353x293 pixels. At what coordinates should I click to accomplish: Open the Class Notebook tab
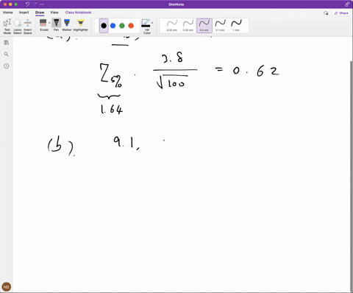tap(78, 13)
